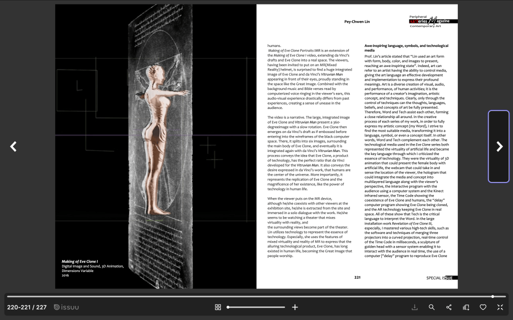513x320 pixels.
Task: Click the page number indicator 220-221 / 227
Action: pyautogui.click(x=27, y=307)
